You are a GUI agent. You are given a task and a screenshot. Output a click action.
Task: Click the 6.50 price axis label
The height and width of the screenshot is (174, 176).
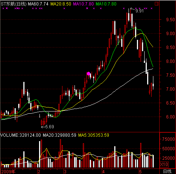(x=171, y=103)
